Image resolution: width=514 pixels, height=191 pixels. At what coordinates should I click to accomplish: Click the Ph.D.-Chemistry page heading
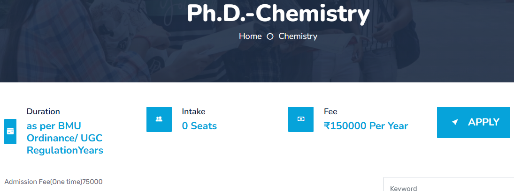(278, 14)
